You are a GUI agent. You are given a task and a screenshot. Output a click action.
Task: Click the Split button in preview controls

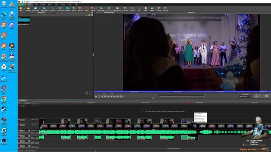click(x=257, y=96)
